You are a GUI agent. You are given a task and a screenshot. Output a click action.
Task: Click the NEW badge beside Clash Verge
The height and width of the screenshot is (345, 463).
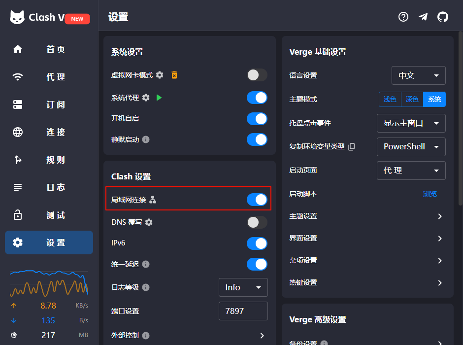[x=77, y=19]
